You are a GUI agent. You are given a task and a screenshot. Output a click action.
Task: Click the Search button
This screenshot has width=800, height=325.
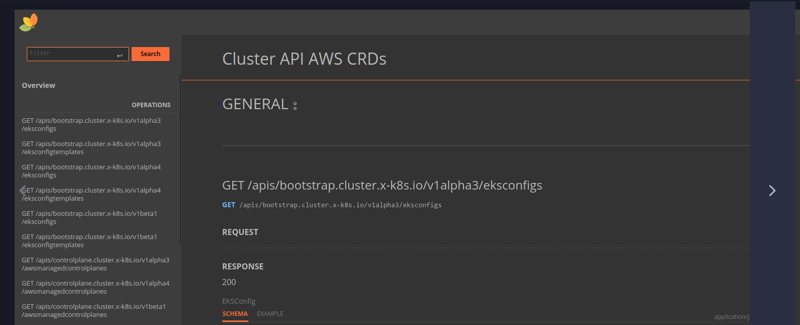150,54
